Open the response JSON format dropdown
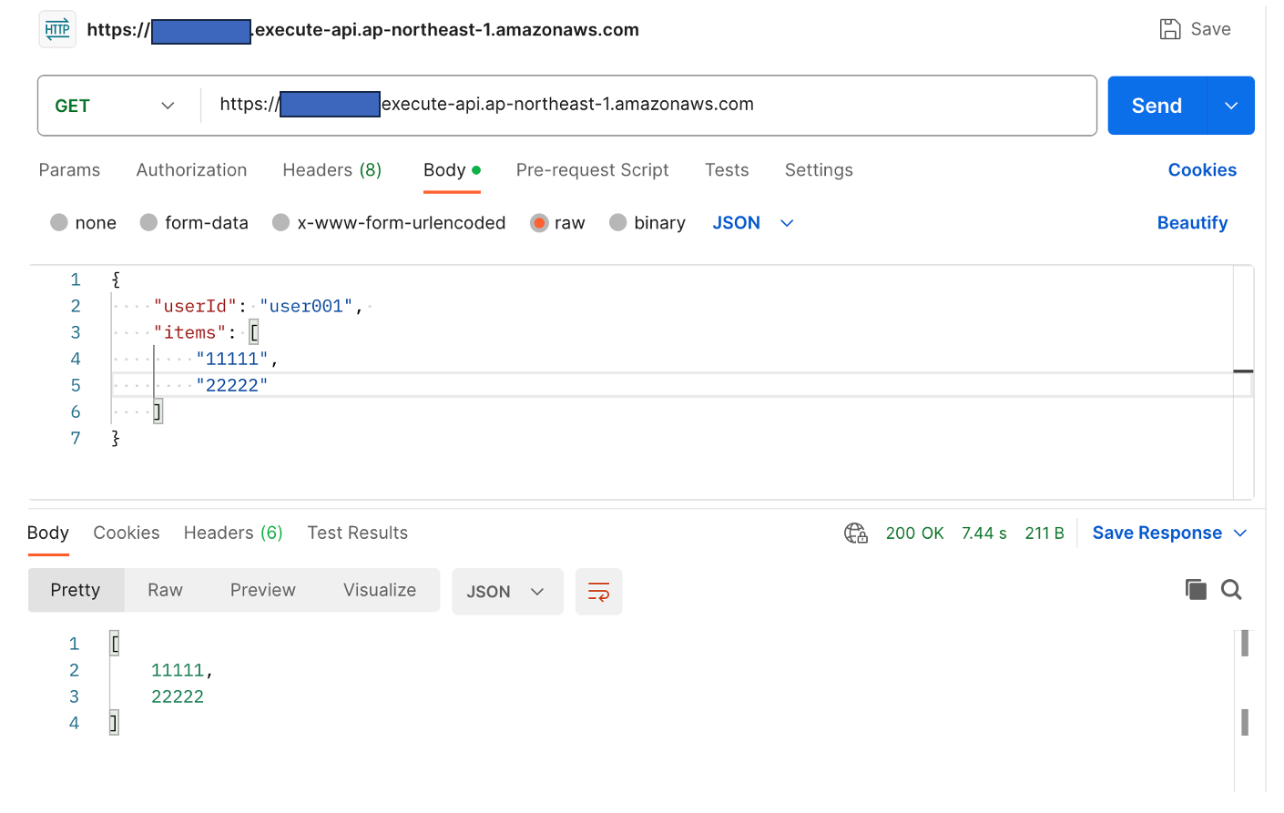The height and width of the screenshot is (813, 1284). click(x=506, y=592)
